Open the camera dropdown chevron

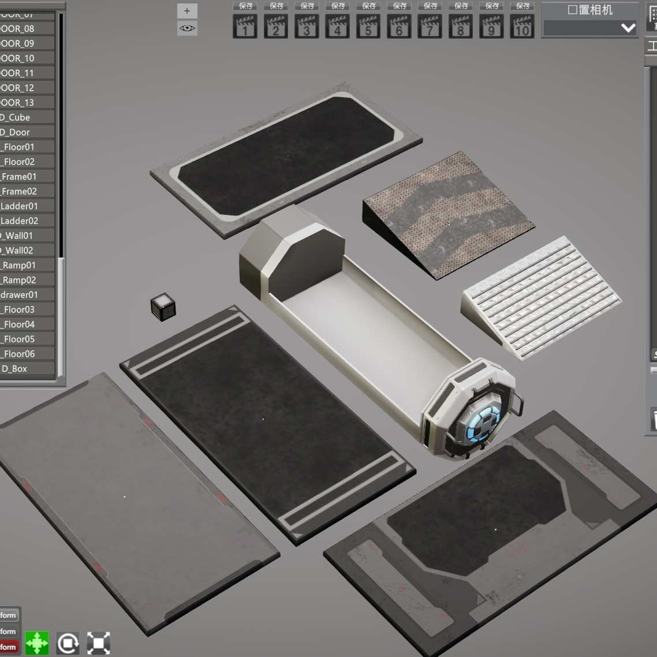point(628,28)
